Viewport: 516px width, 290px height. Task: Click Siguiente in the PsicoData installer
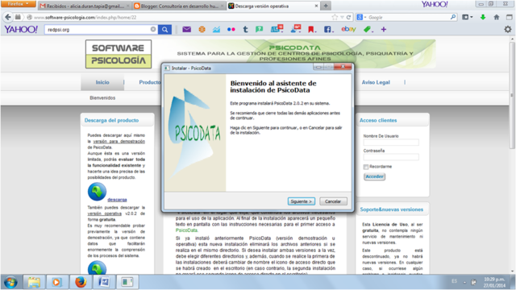coord(301,201)
